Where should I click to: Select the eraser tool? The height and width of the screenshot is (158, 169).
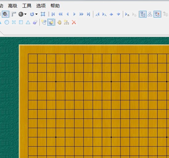[x=35, y=22]
